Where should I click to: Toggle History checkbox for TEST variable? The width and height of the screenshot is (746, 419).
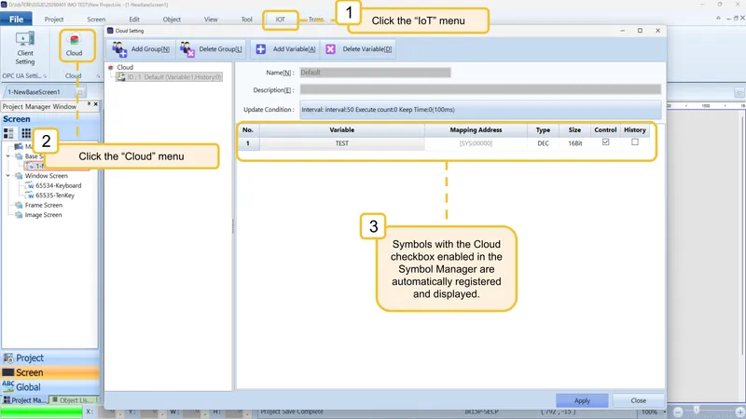635,142
